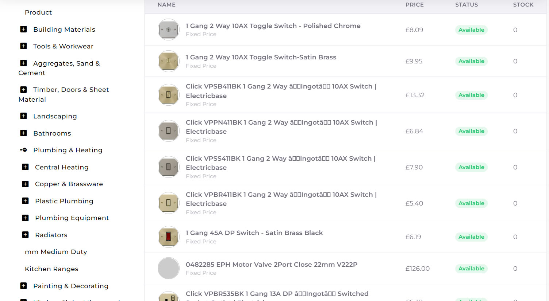Click the plus icon next to Radiators
The height and width of the screenshot is (301, 549).
coord(25,235)
